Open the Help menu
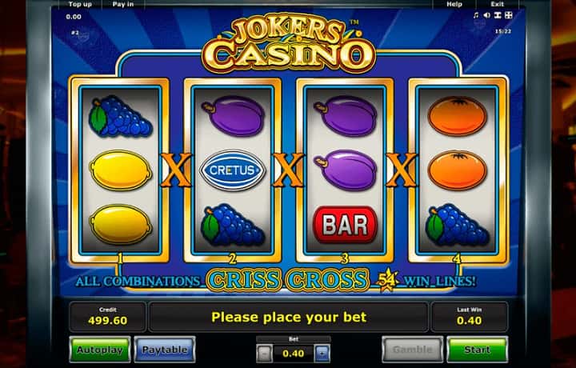 tap(454, 5)
